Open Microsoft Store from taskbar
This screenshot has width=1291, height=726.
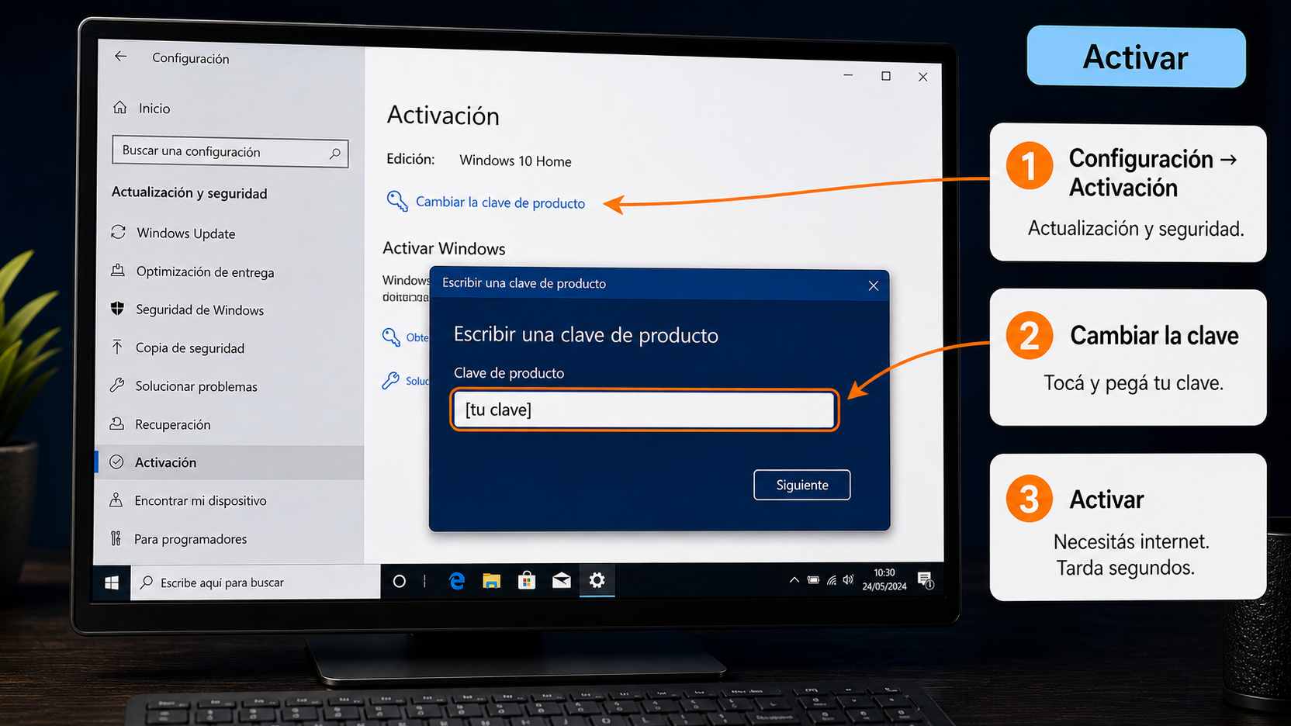527,580
